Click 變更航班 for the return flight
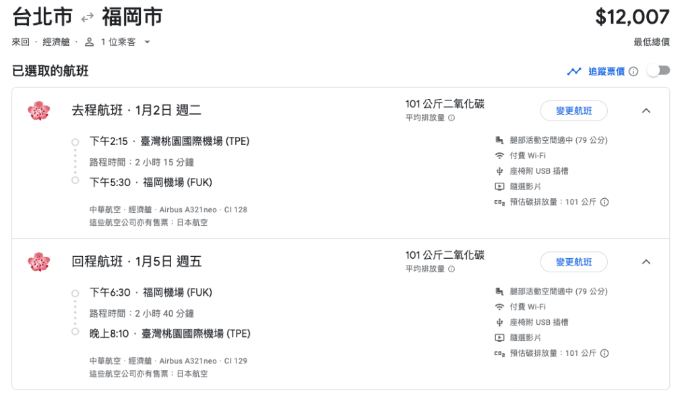 tap(574, 262)
